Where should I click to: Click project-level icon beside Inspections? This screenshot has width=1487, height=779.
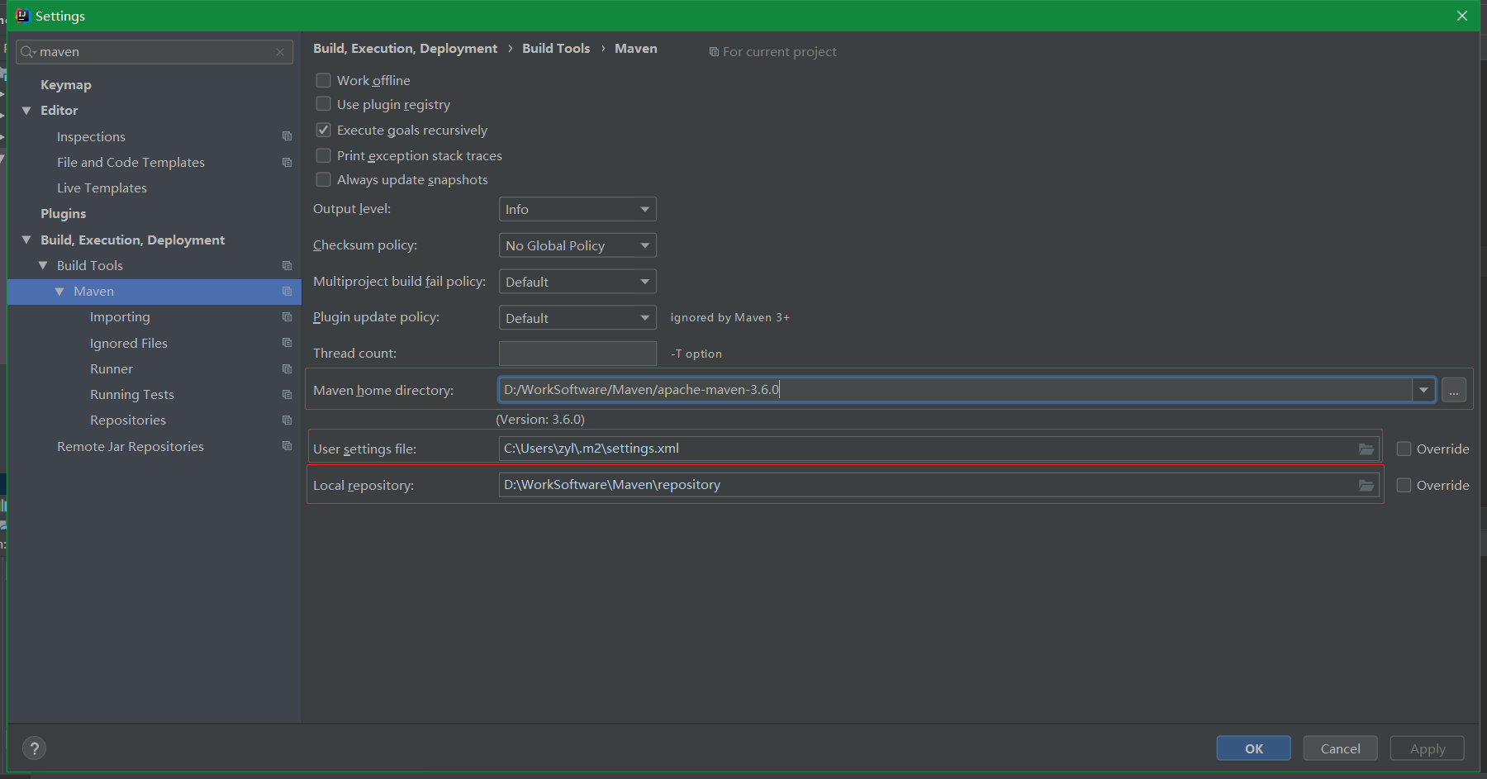pyautogui.click(x=287, y=136)
